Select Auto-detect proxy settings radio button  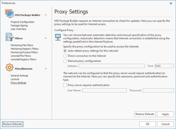click(65, 51)
